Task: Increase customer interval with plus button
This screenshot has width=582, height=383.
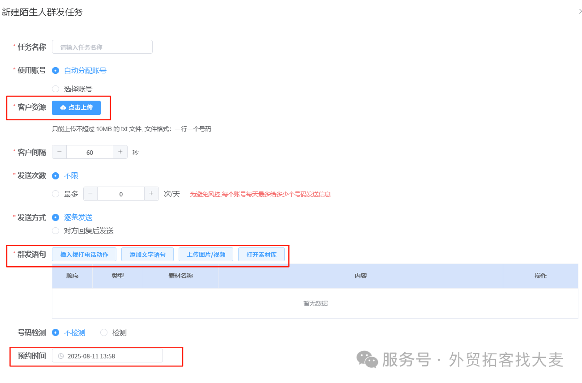Action: pyautogui.click(x=120, y=152)
